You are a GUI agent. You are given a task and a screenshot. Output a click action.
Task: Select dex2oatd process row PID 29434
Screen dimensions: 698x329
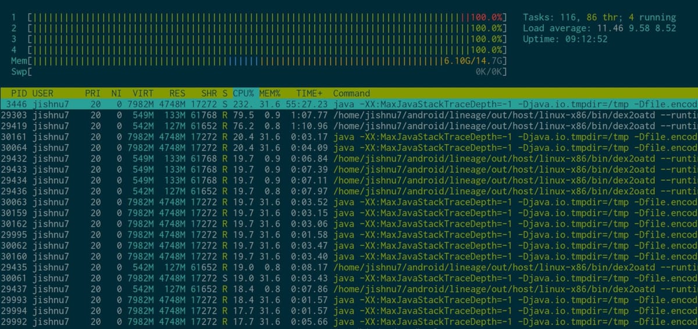pos(349,180)
